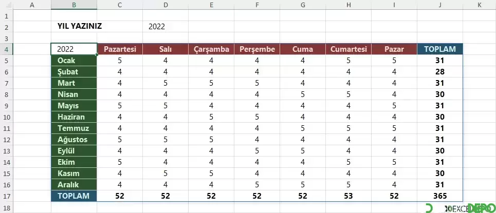Click the Pazar column header cell
Viewport: 496px width, 213px height.
tap(394, 49)
